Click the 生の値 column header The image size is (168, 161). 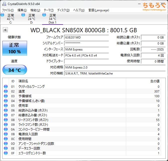click(x=143, y=81)
